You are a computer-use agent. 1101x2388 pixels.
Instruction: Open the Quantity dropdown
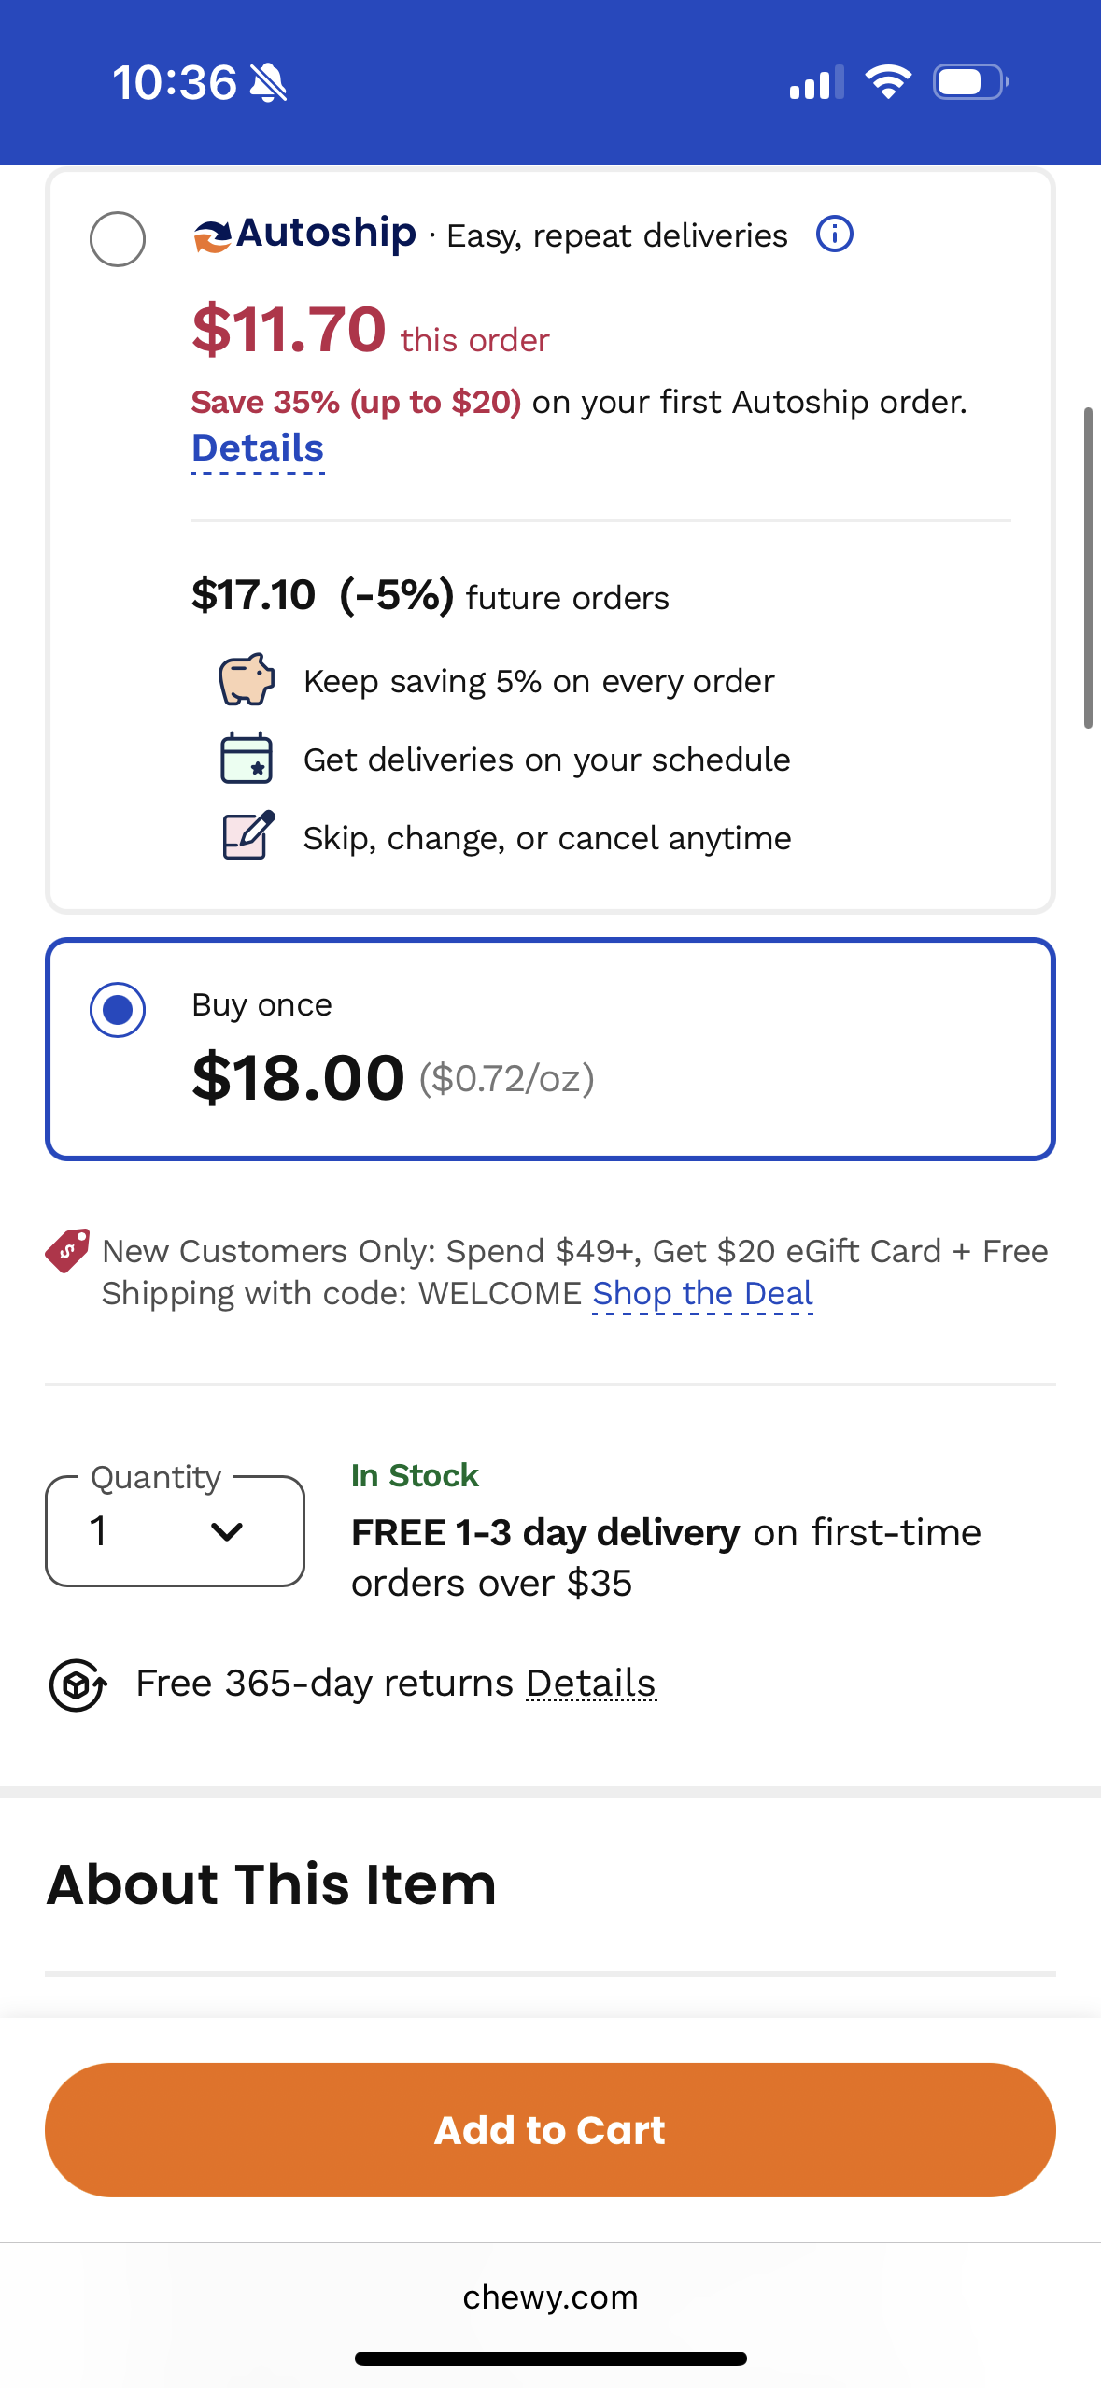tap(175, 1531)
